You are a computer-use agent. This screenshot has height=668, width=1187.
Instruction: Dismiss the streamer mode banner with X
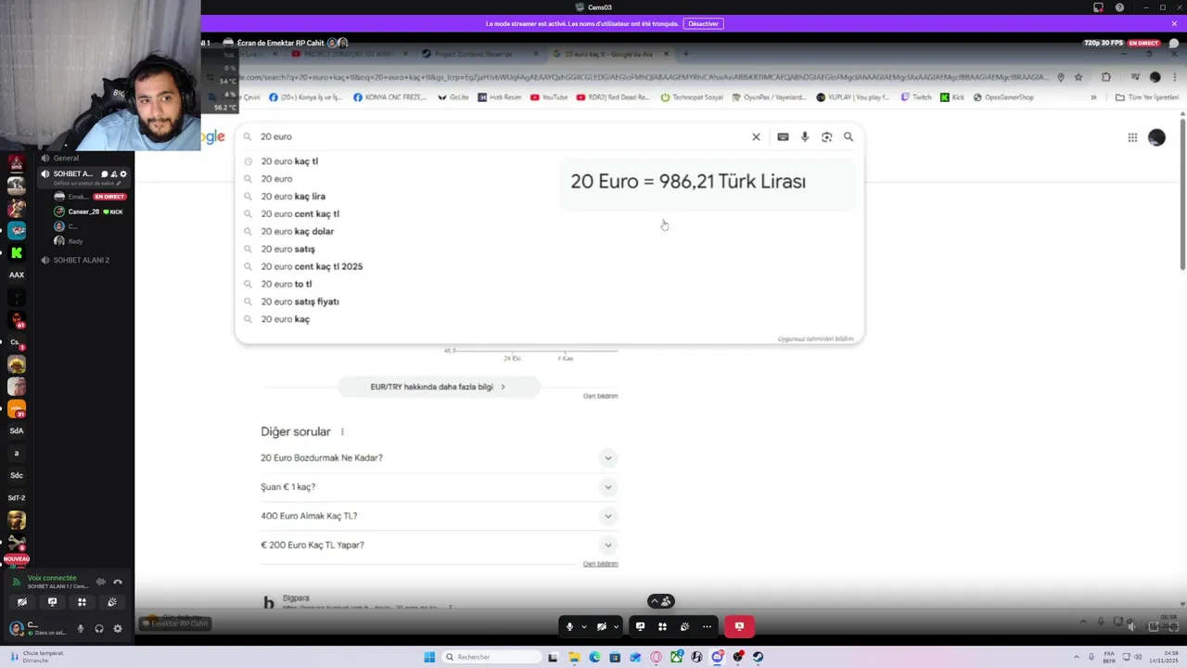coord(1174,23)
